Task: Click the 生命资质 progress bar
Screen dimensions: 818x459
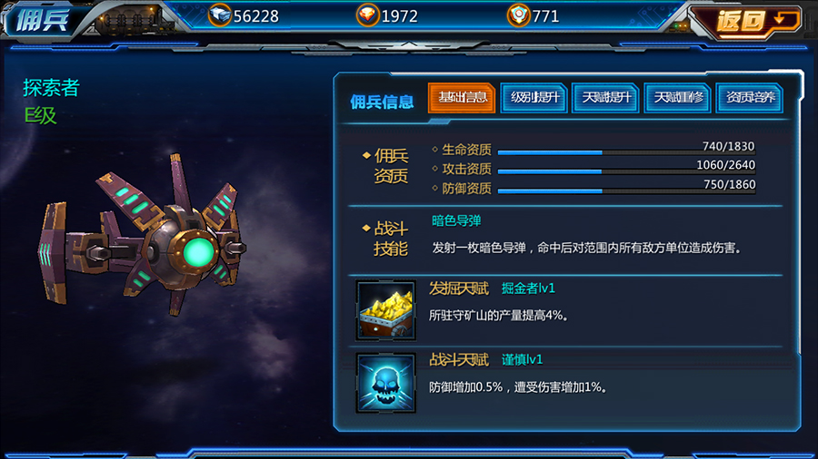Action: (626, 152)
